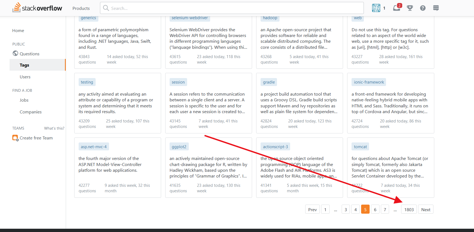
Task: Open Users in the sidebar
Action: pos(25,77)
